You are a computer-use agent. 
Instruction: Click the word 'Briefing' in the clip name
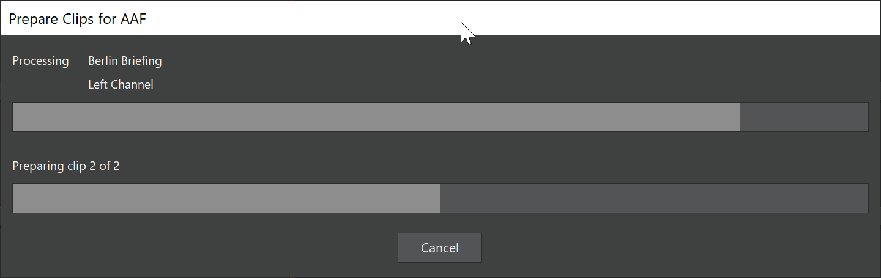click(x=141, y=61)
